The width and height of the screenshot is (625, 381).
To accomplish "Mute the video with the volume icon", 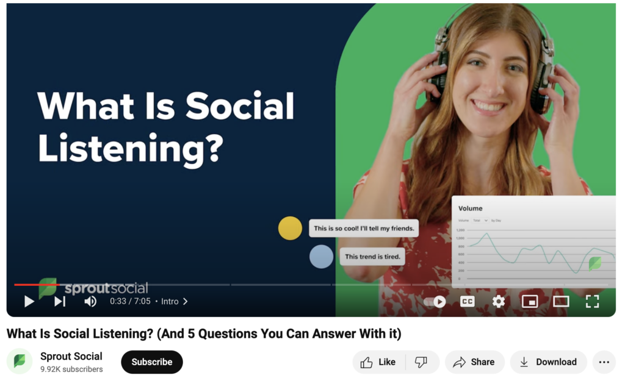I will click(90, 301).
